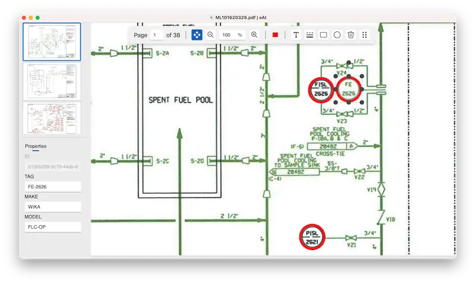Click the S-2B label on the drawing

[x=197, y=53]
